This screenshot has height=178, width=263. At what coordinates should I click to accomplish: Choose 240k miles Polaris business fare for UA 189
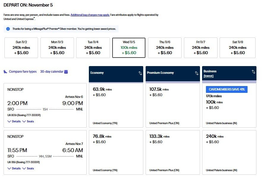tap(229, 152)
